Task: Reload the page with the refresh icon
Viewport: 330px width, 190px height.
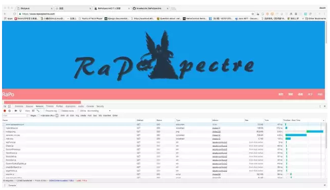Action: pyautogui.click(x=15, y=14)
